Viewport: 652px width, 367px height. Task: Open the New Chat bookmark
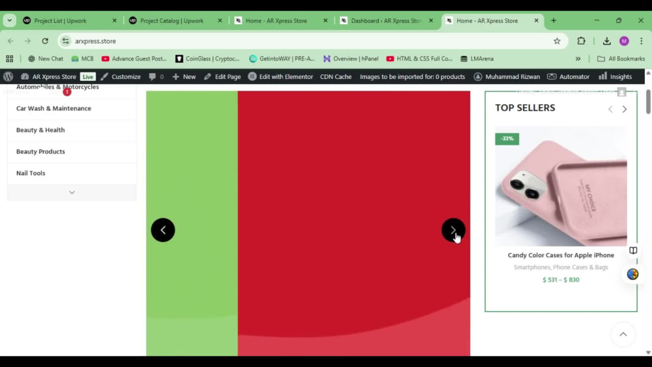coord(46,59)
